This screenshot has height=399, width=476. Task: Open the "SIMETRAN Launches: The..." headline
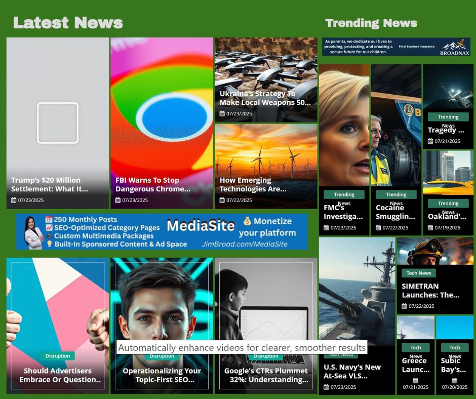(430, 291)
